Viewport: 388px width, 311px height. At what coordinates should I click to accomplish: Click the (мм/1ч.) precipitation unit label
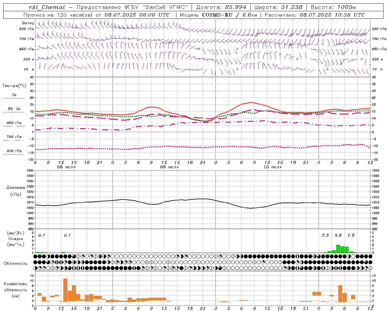click(x=15, y=244)
